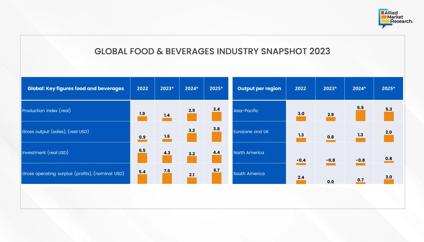
Task: Click the 2023* column header in Key figures table
Action: pyautogui.click(x=167, y=89)
